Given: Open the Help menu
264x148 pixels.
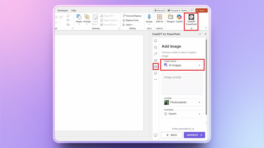Looking at the screenshot, I should (74, 10).
